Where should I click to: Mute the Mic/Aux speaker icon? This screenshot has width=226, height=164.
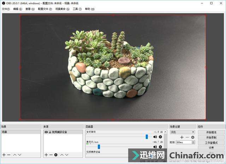click(x=155, y=147)
